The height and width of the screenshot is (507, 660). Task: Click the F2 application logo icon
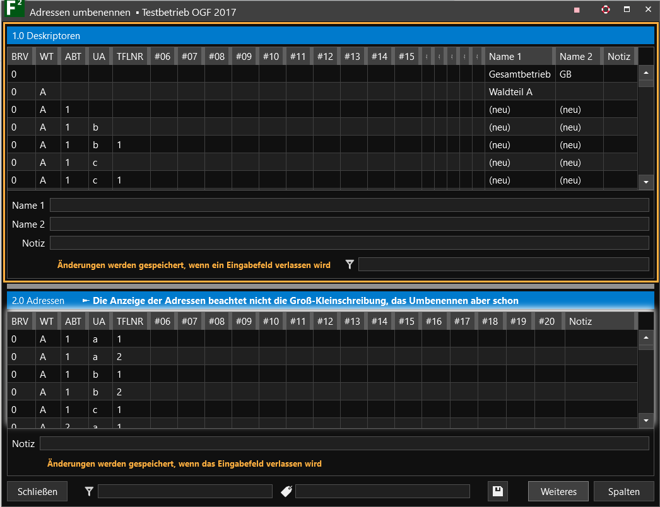14,10
